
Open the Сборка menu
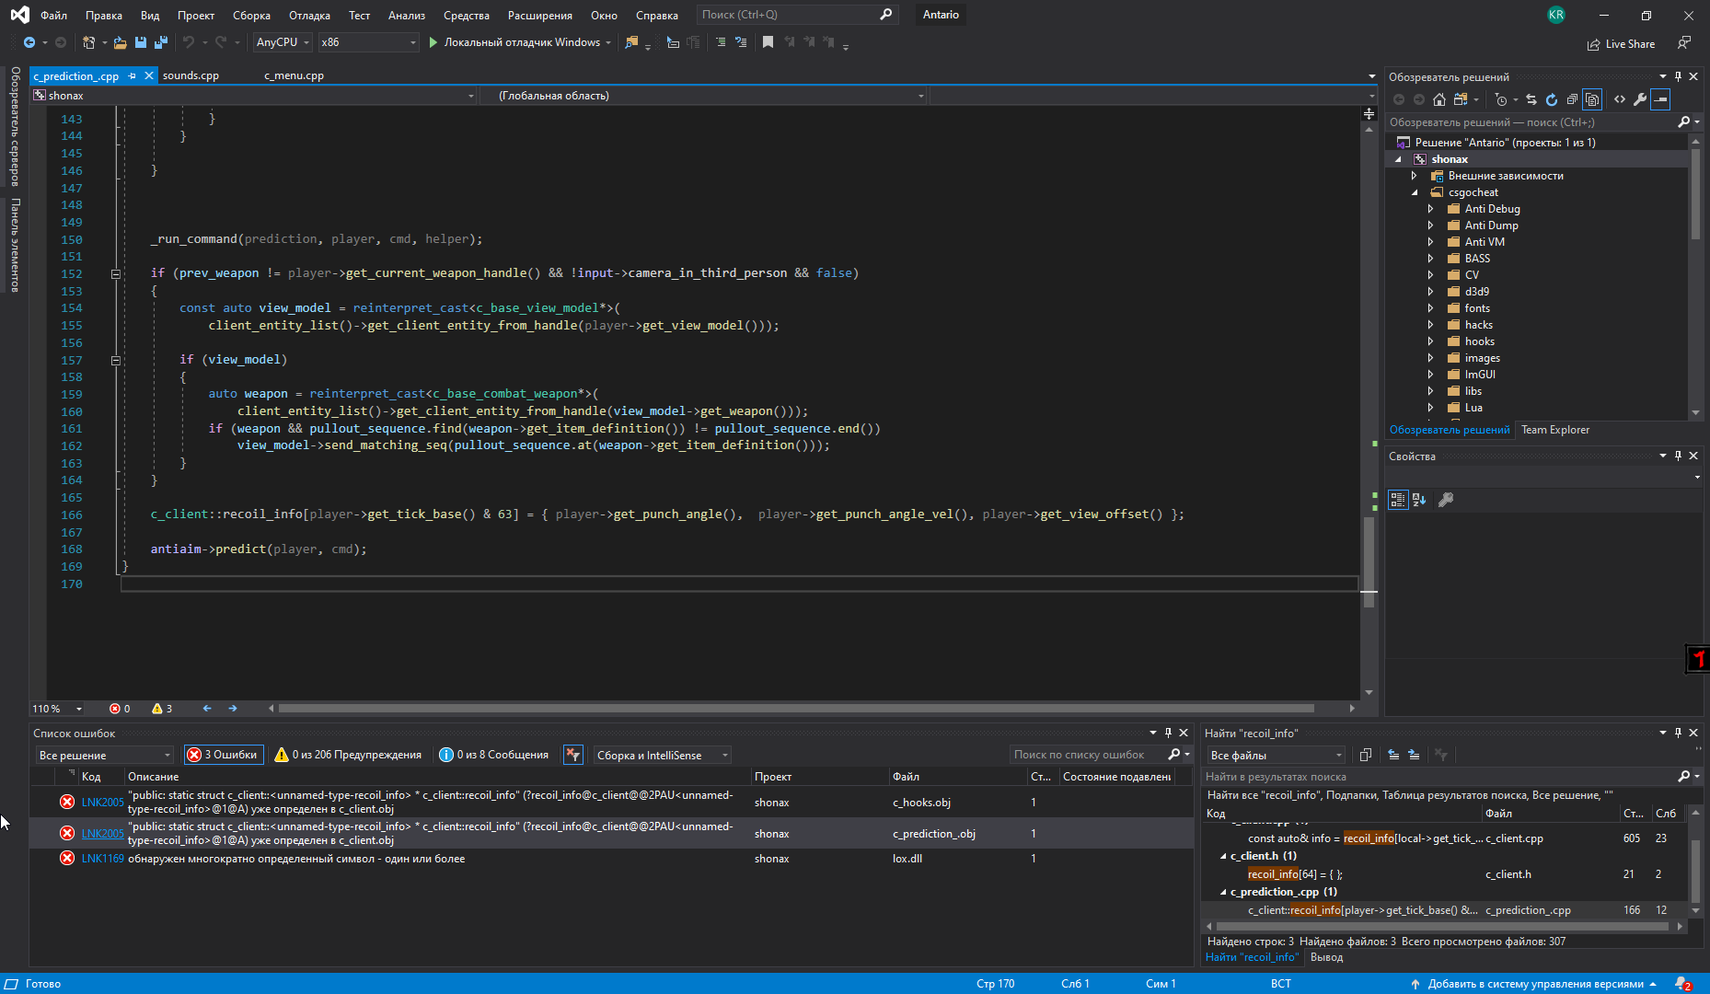(251, 15)
